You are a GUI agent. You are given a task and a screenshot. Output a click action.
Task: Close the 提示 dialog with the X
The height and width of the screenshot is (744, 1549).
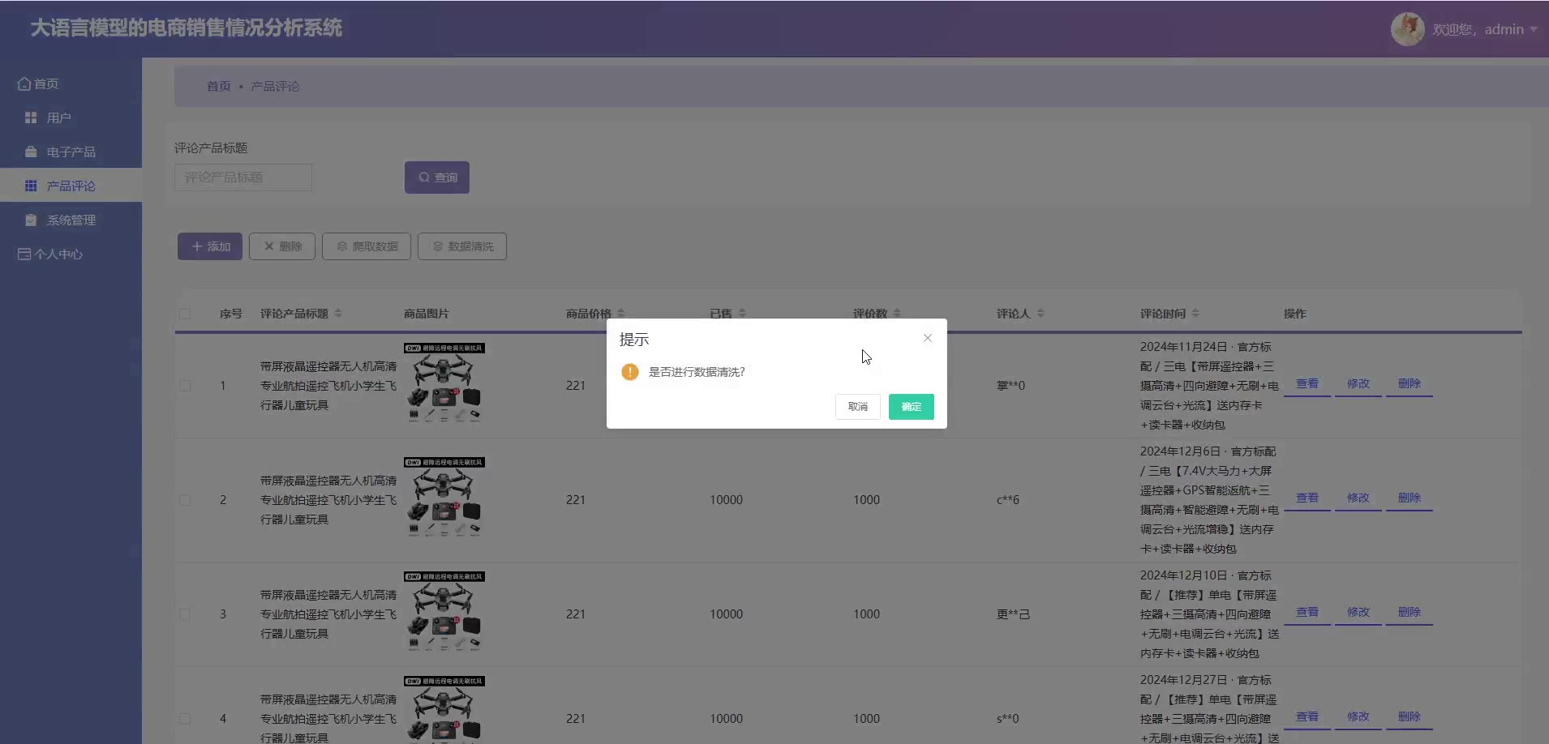pyautogui.click(x=928, y=338)
